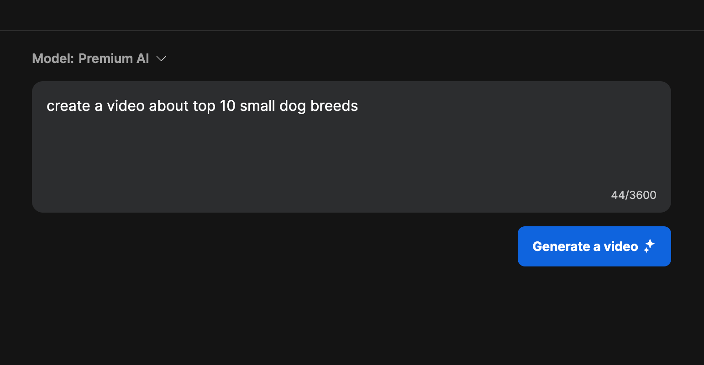Place cursor on the word "create"

[x=68, y=106]
